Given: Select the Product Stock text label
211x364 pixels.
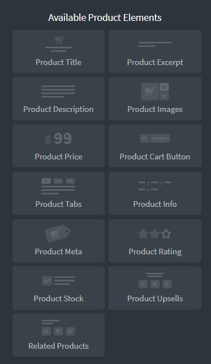Looking at the screenshot, I should pyautogui.click(x=59, y=298).
